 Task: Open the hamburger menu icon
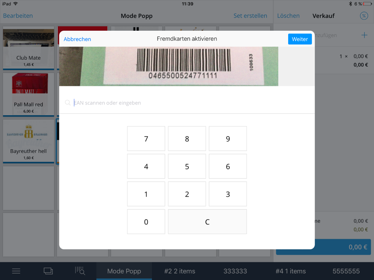[16, 271]
